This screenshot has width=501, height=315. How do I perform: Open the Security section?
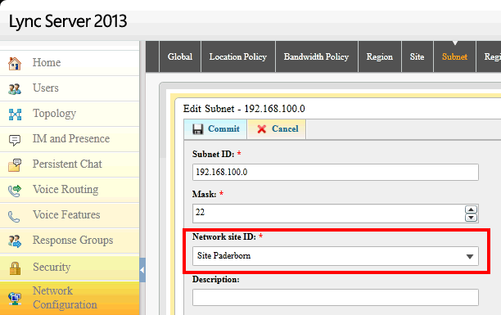pyautogui.click(x=70, y=268)
